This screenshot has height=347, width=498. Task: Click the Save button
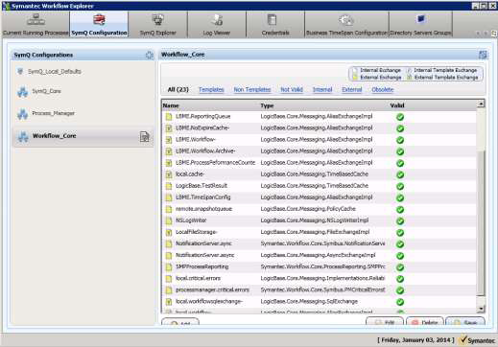click(465, 322)
